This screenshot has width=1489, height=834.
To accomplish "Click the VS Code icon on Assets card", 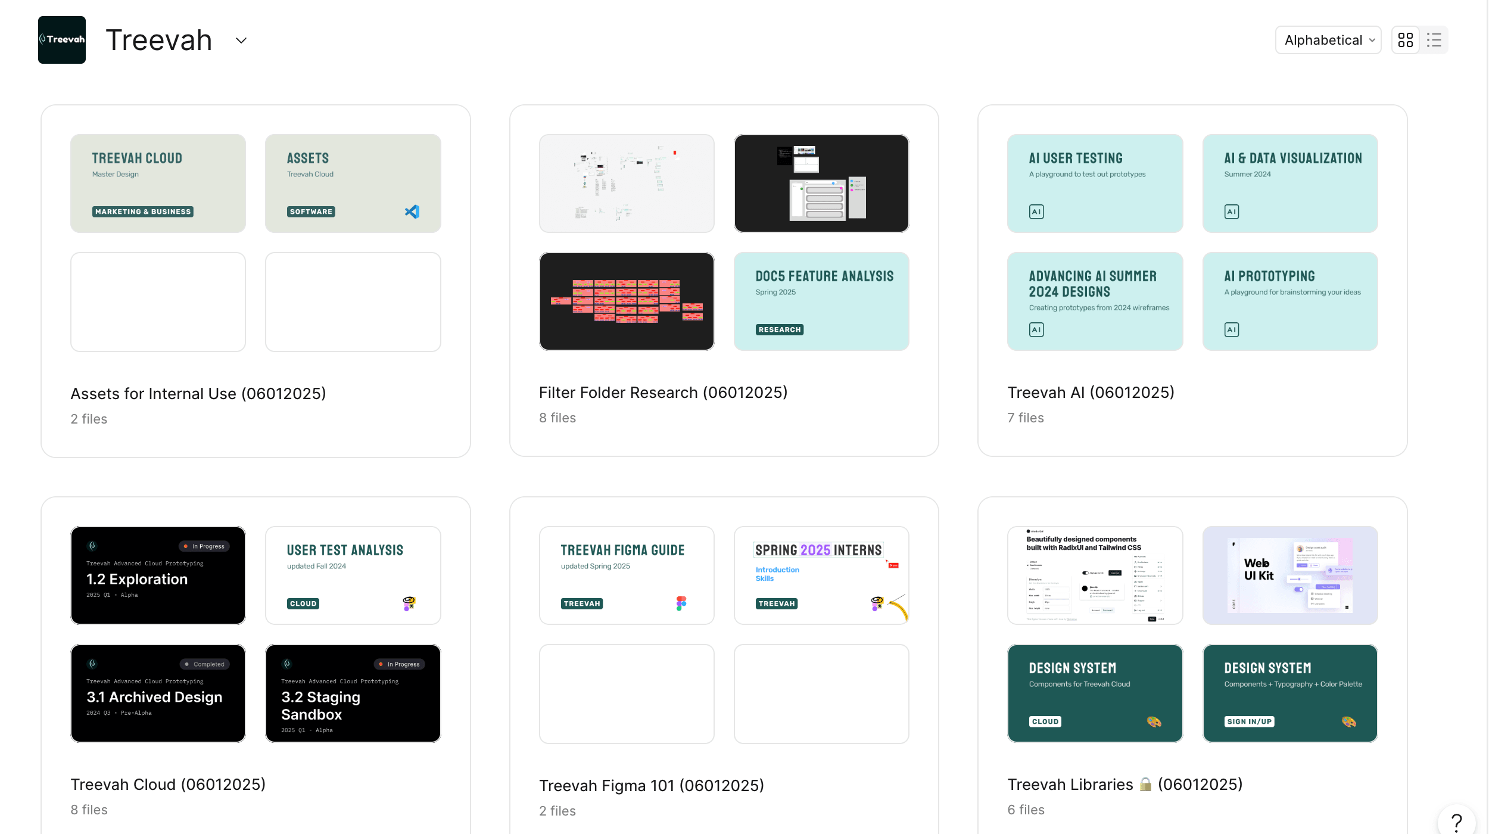I will pyautogui.click(x=412, y=211).
